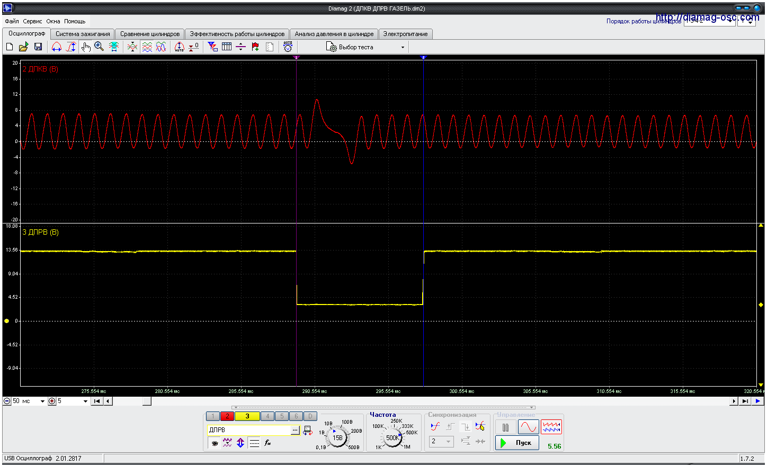
Task: Open the Сервис menu
Action: point(32,21)
